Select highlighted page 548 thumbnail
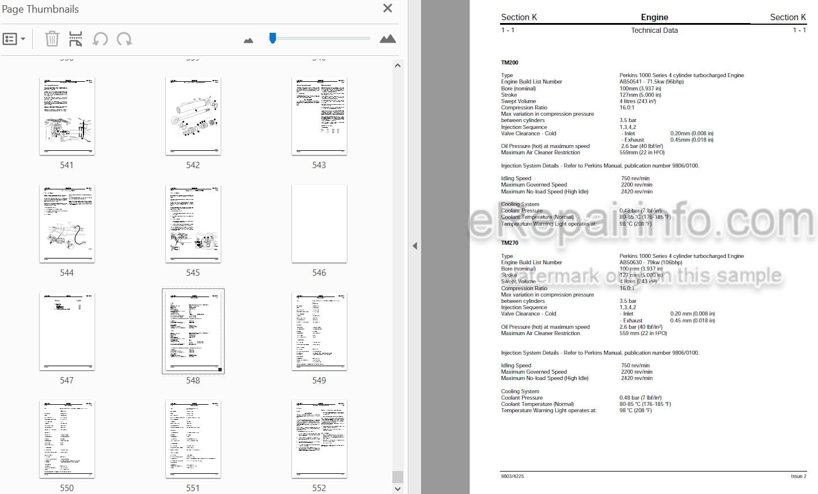This screenshot has width=818, height=494. click(193, 332)
